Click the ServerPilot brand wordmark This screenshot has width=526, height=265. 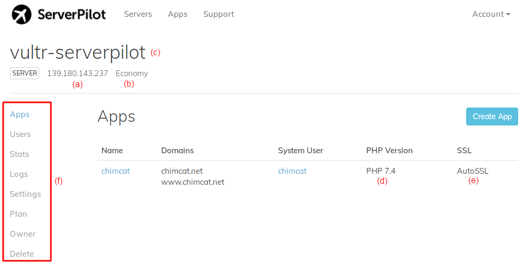[x=71, y=15]
